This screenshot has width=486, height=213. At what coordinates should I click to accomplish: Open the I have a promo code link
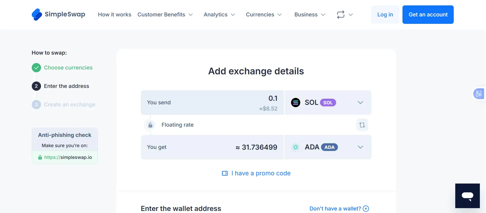coord(261,173)
